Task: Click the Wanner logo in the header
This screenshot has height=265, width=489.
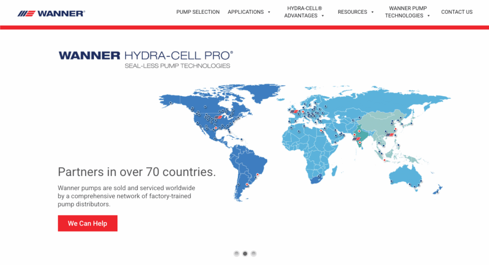Action: pos(51,13)
